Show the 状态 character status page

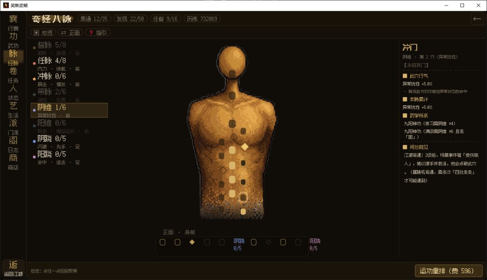(x=13, y=93)
